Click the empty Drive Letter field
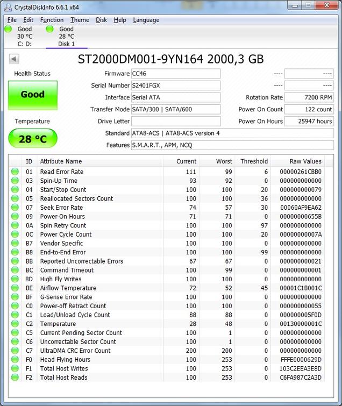The height and width of the screenshot is (406, 342). [176, 121]
